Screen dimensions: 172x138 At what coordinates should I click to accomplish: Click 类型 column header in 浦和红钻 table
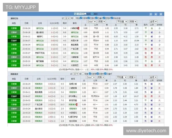(14, 23)
